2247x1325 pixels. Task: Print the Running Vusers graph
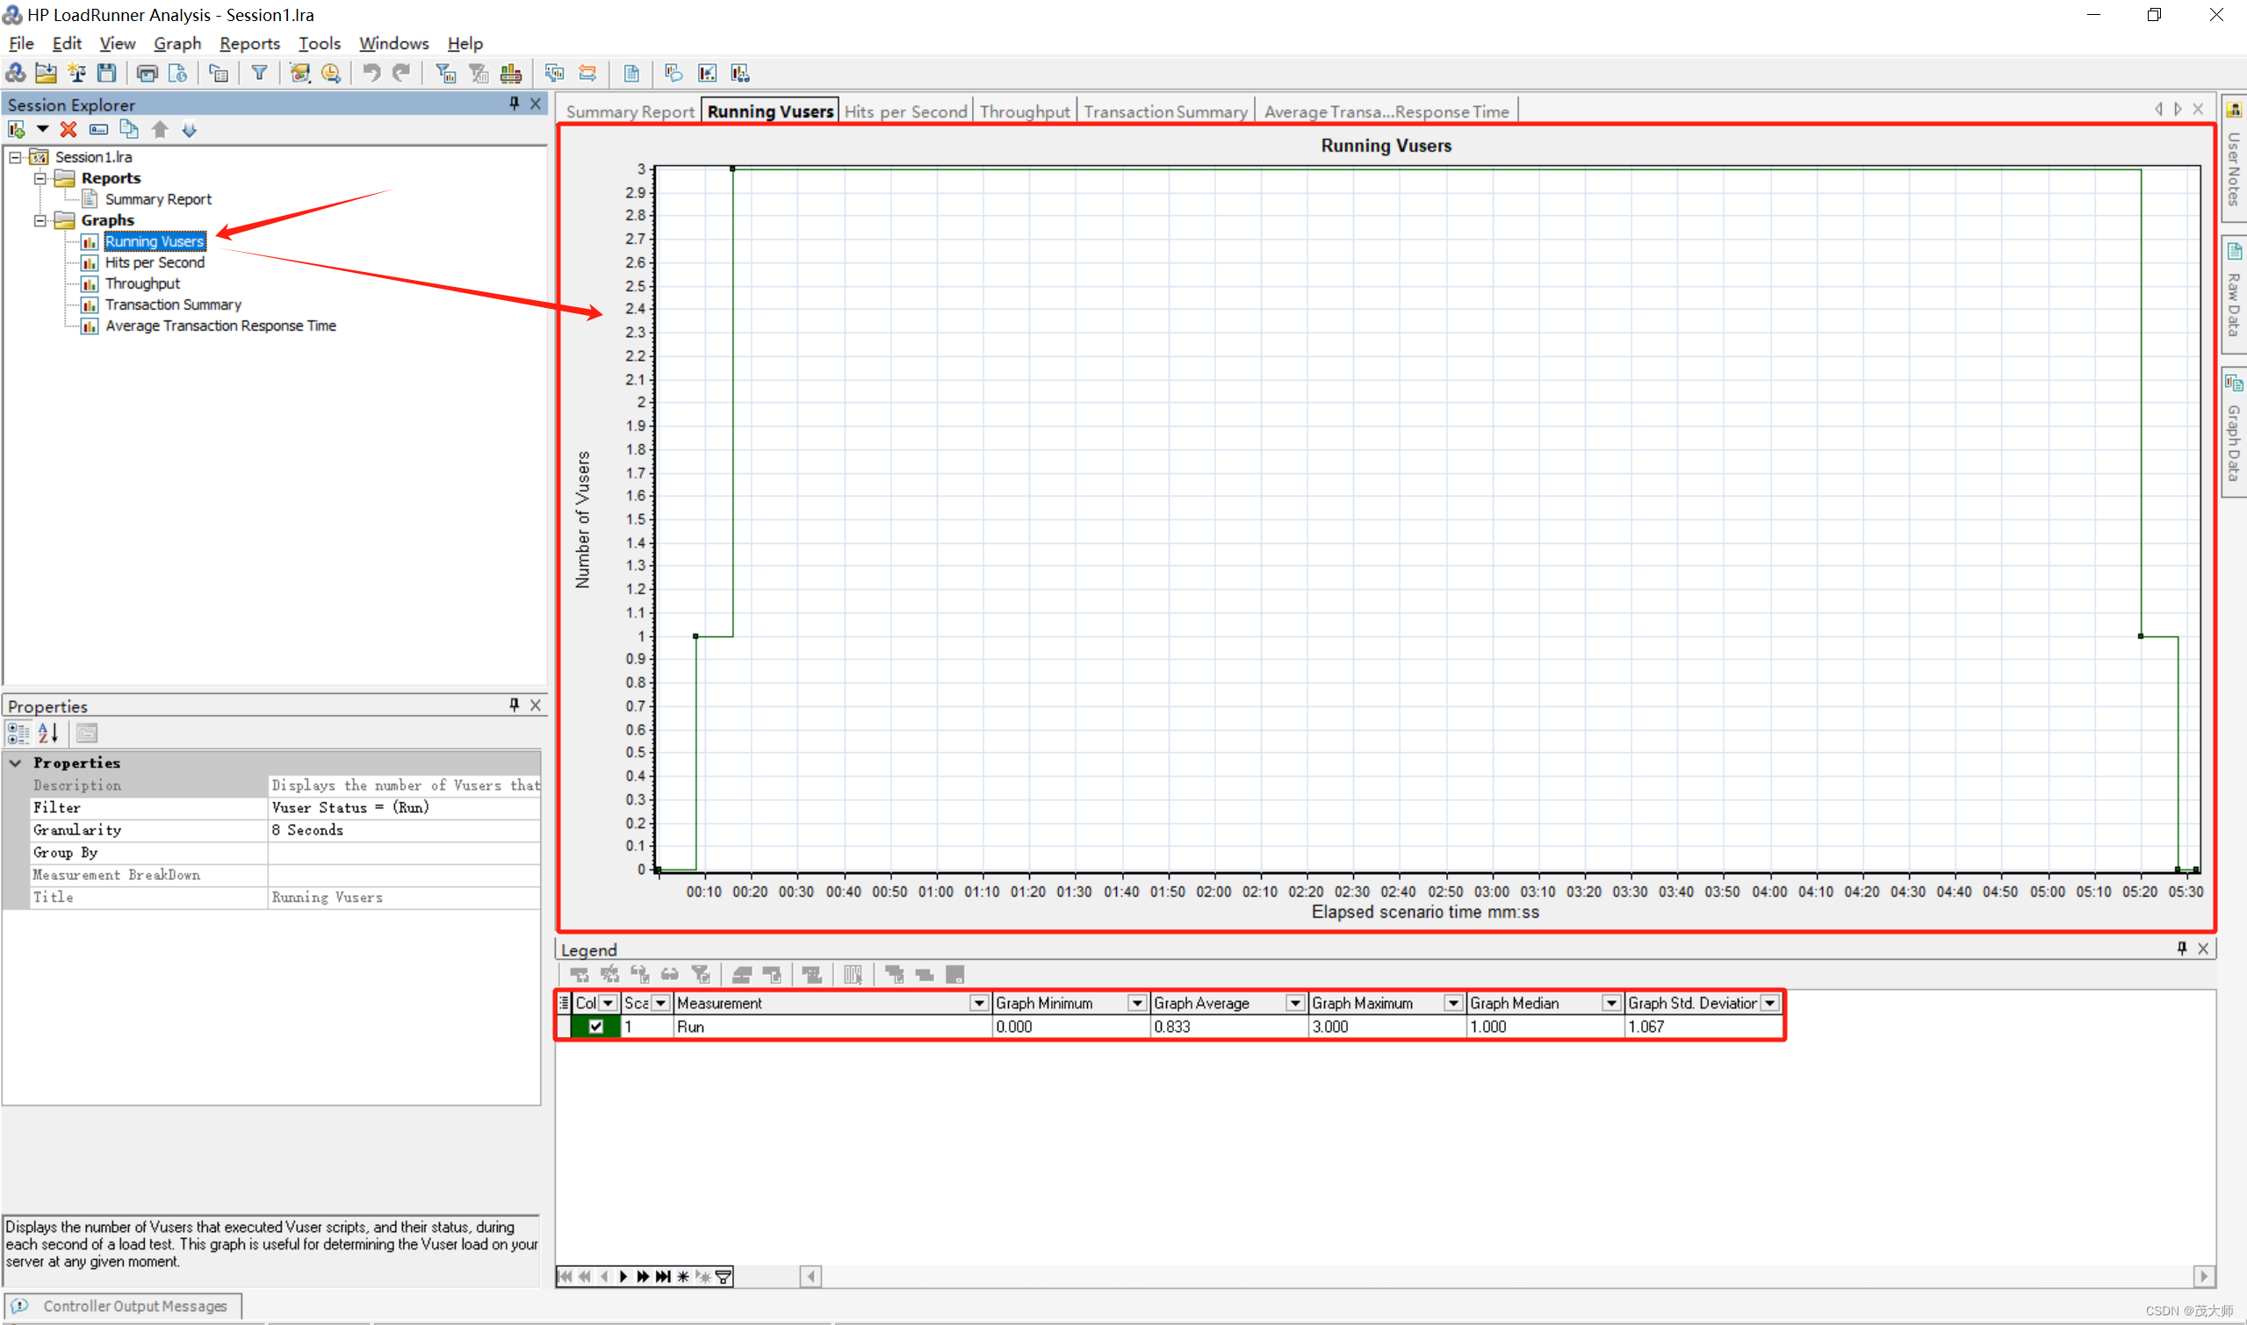pyautogui.click(x=147, y=72)
